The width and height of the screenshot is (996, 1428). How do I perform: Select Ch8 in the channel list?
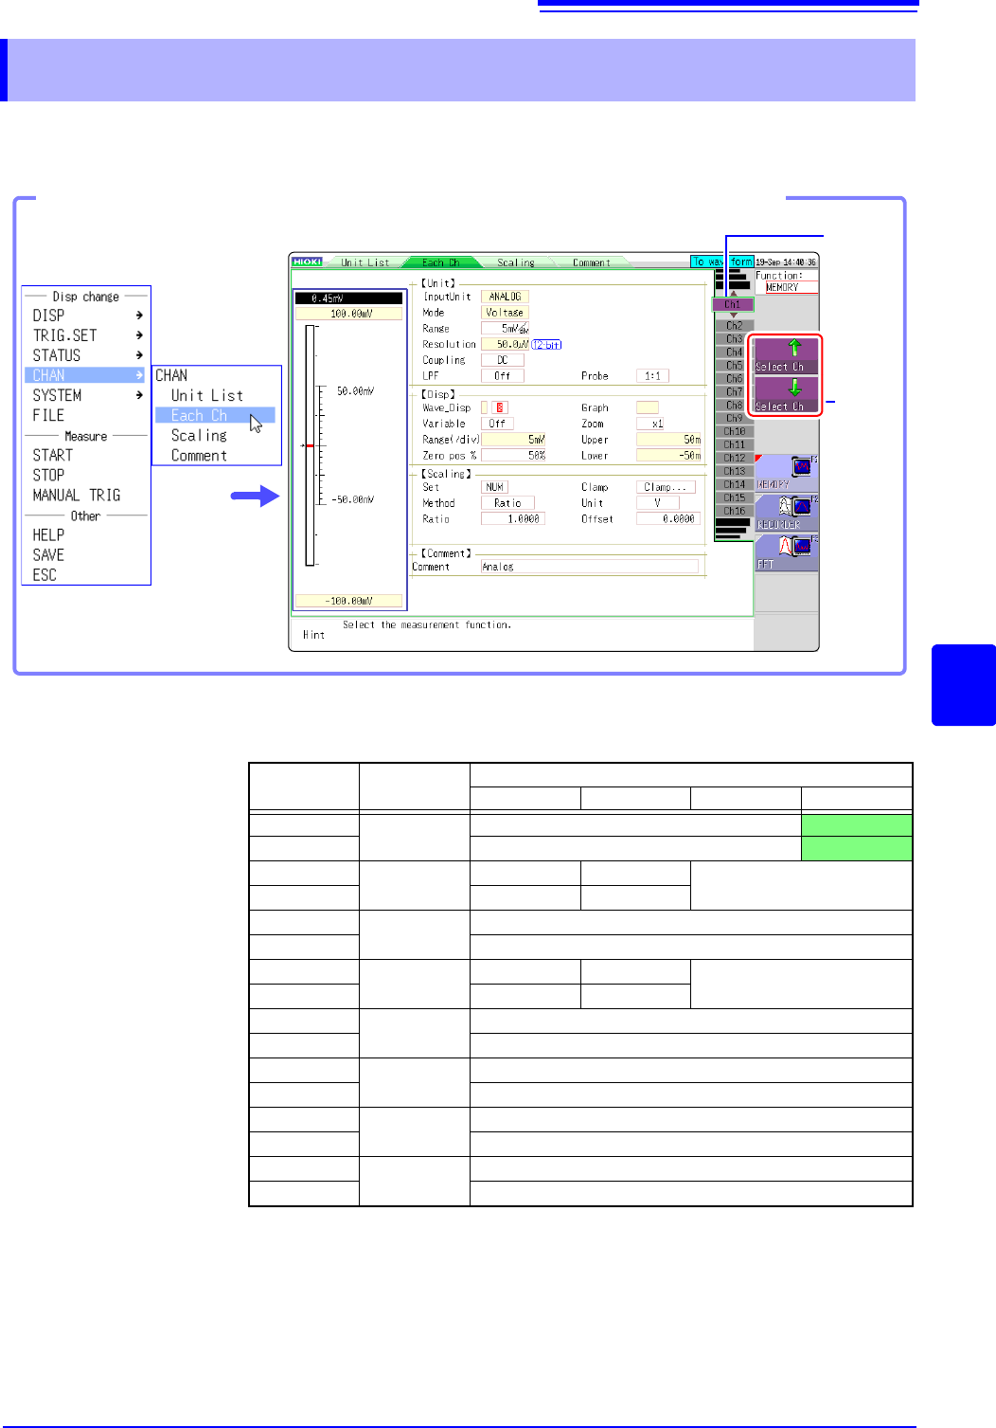(734, 405)
